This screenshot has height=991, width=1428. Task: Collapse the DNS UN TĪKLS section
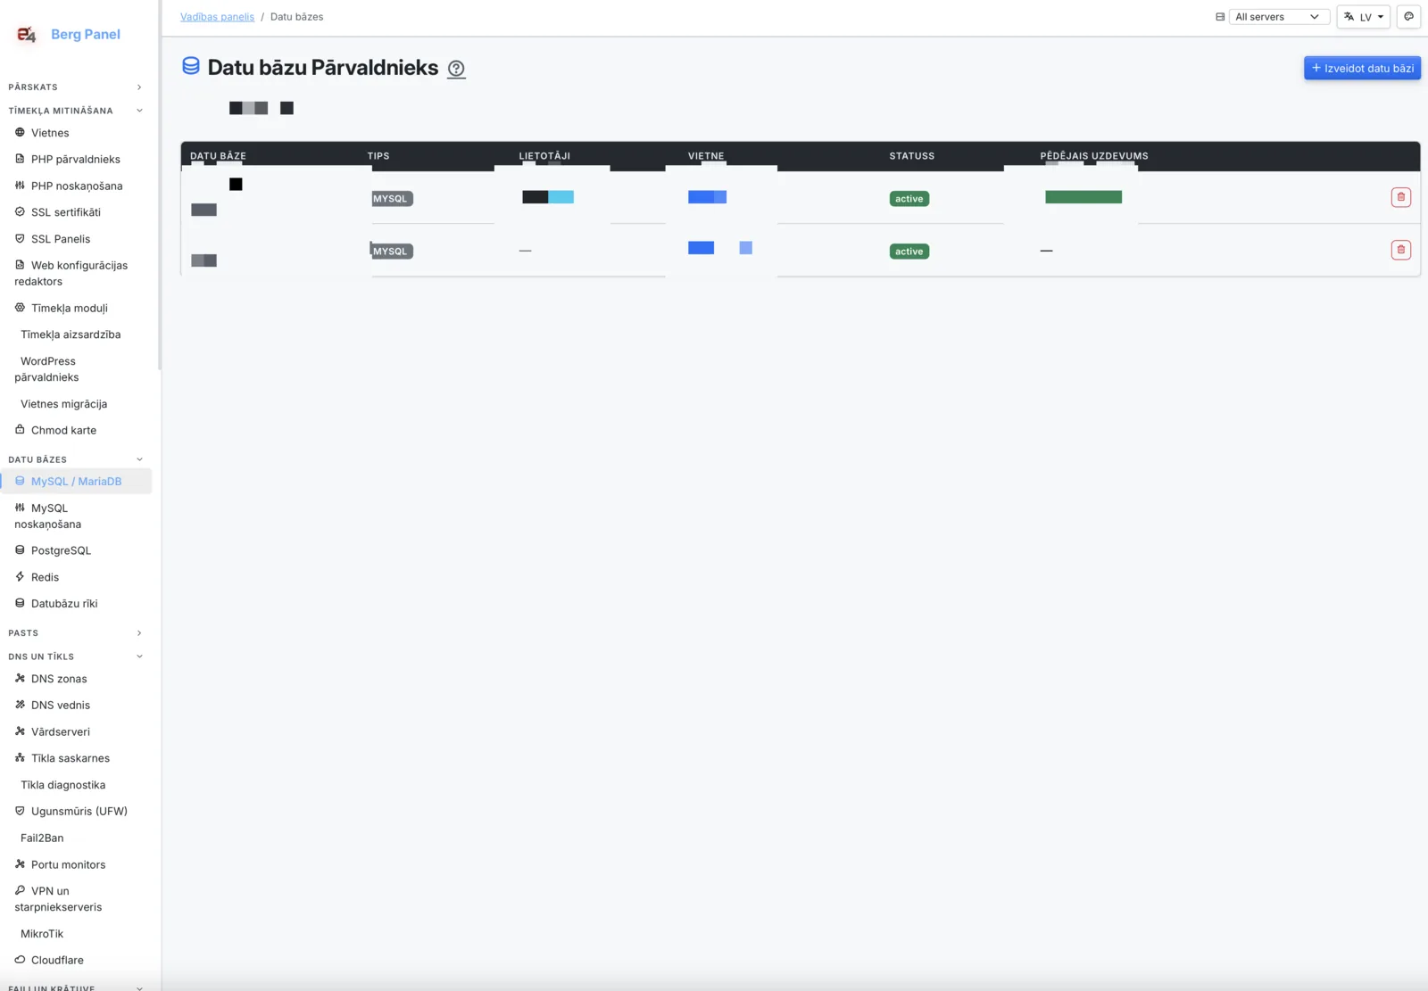[76, 657]
